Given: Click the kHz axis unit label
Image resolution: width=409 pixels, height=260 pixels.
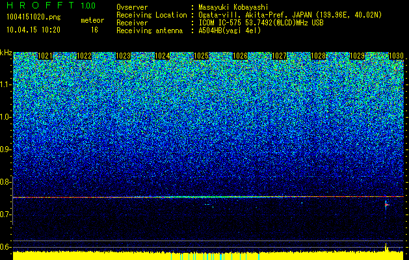Looking at the screenshot, I should point(6,53).
